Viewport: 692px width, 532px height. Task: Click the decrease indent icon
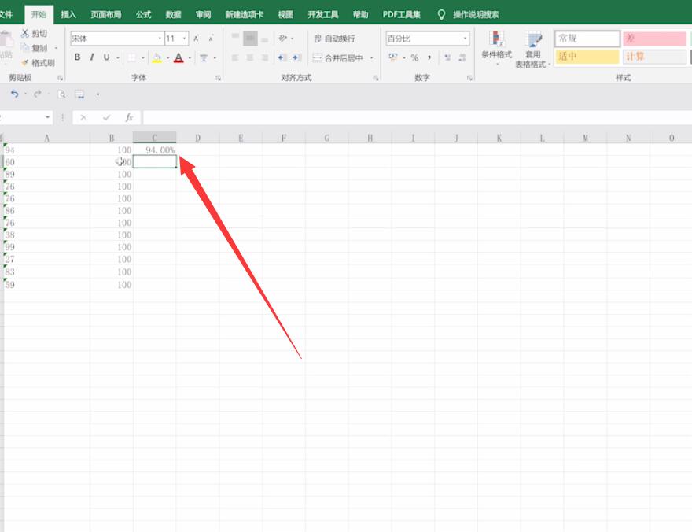282,57
